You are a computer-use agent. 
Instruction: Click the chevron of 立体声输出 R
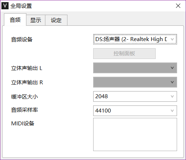pyautogui.click(x=172, y=82)
